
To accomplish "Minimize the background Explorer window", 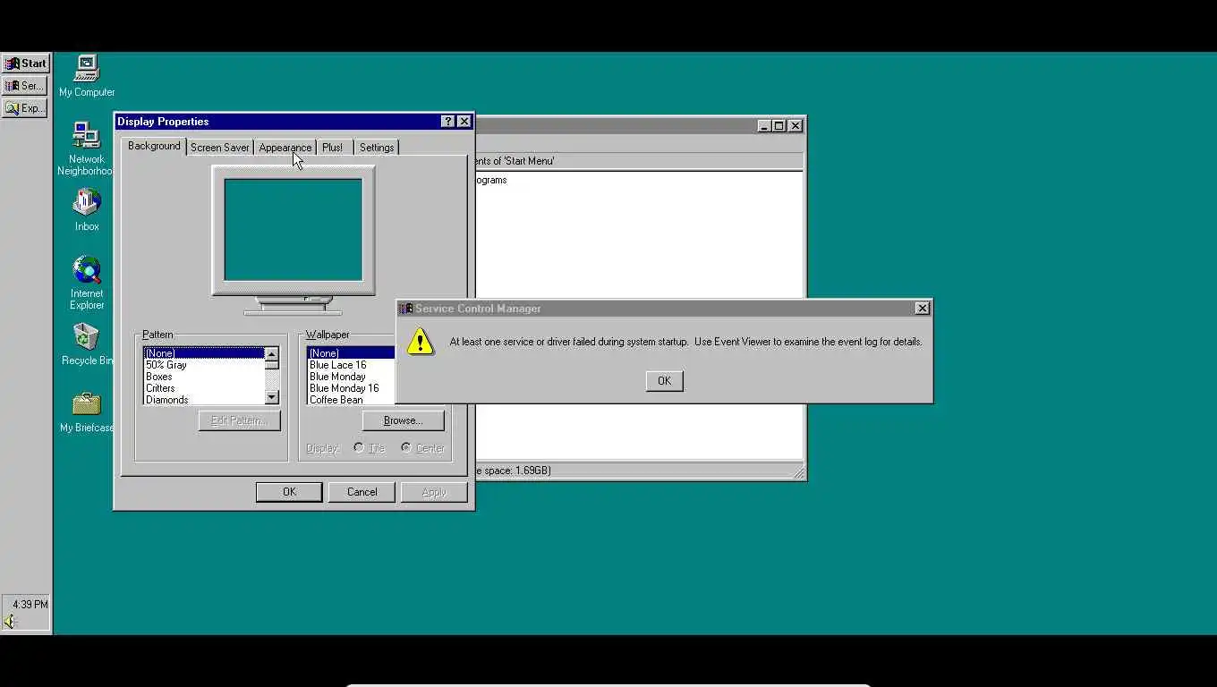I will point(764,126).
